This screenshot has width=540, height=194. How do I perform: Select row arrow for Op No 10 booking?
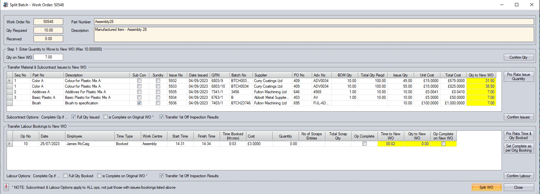coord(10,144)
